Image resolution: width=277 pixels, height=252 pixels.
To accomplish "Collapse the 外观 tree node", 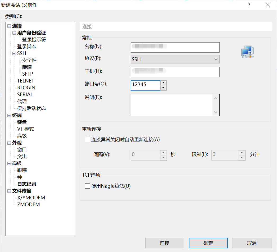I will [x=9, y=143].
